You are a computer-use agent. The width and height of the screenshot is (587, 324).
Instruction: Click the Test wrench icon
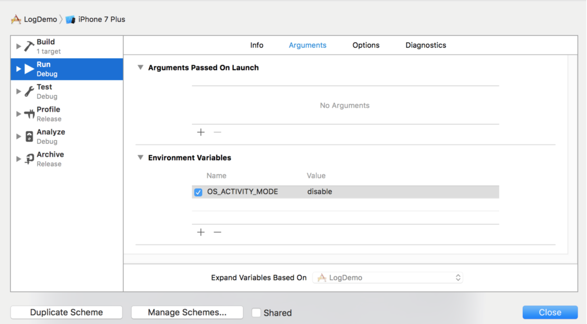coord(29,91)
